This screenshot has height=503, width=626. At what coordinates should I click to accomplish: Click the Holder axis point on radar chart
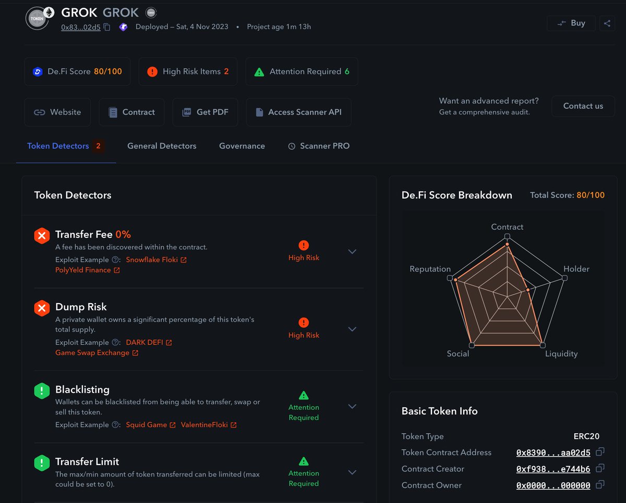tap(564, 278)
